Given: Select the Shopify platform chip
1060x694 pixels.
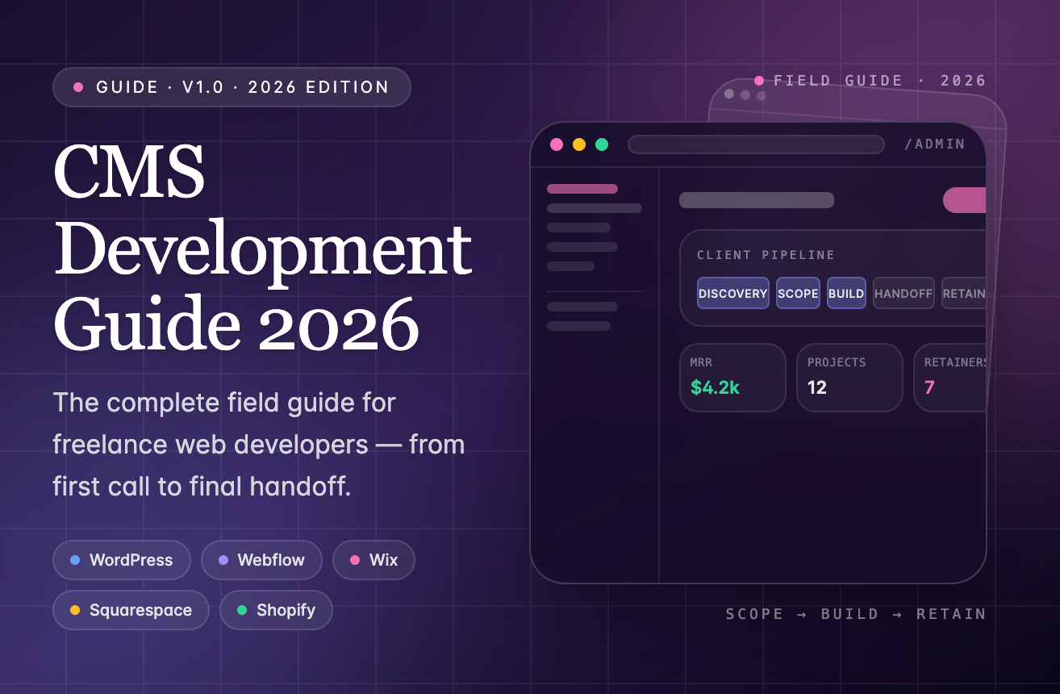Looking at the screenshot, I should click(x=276, y=610).
